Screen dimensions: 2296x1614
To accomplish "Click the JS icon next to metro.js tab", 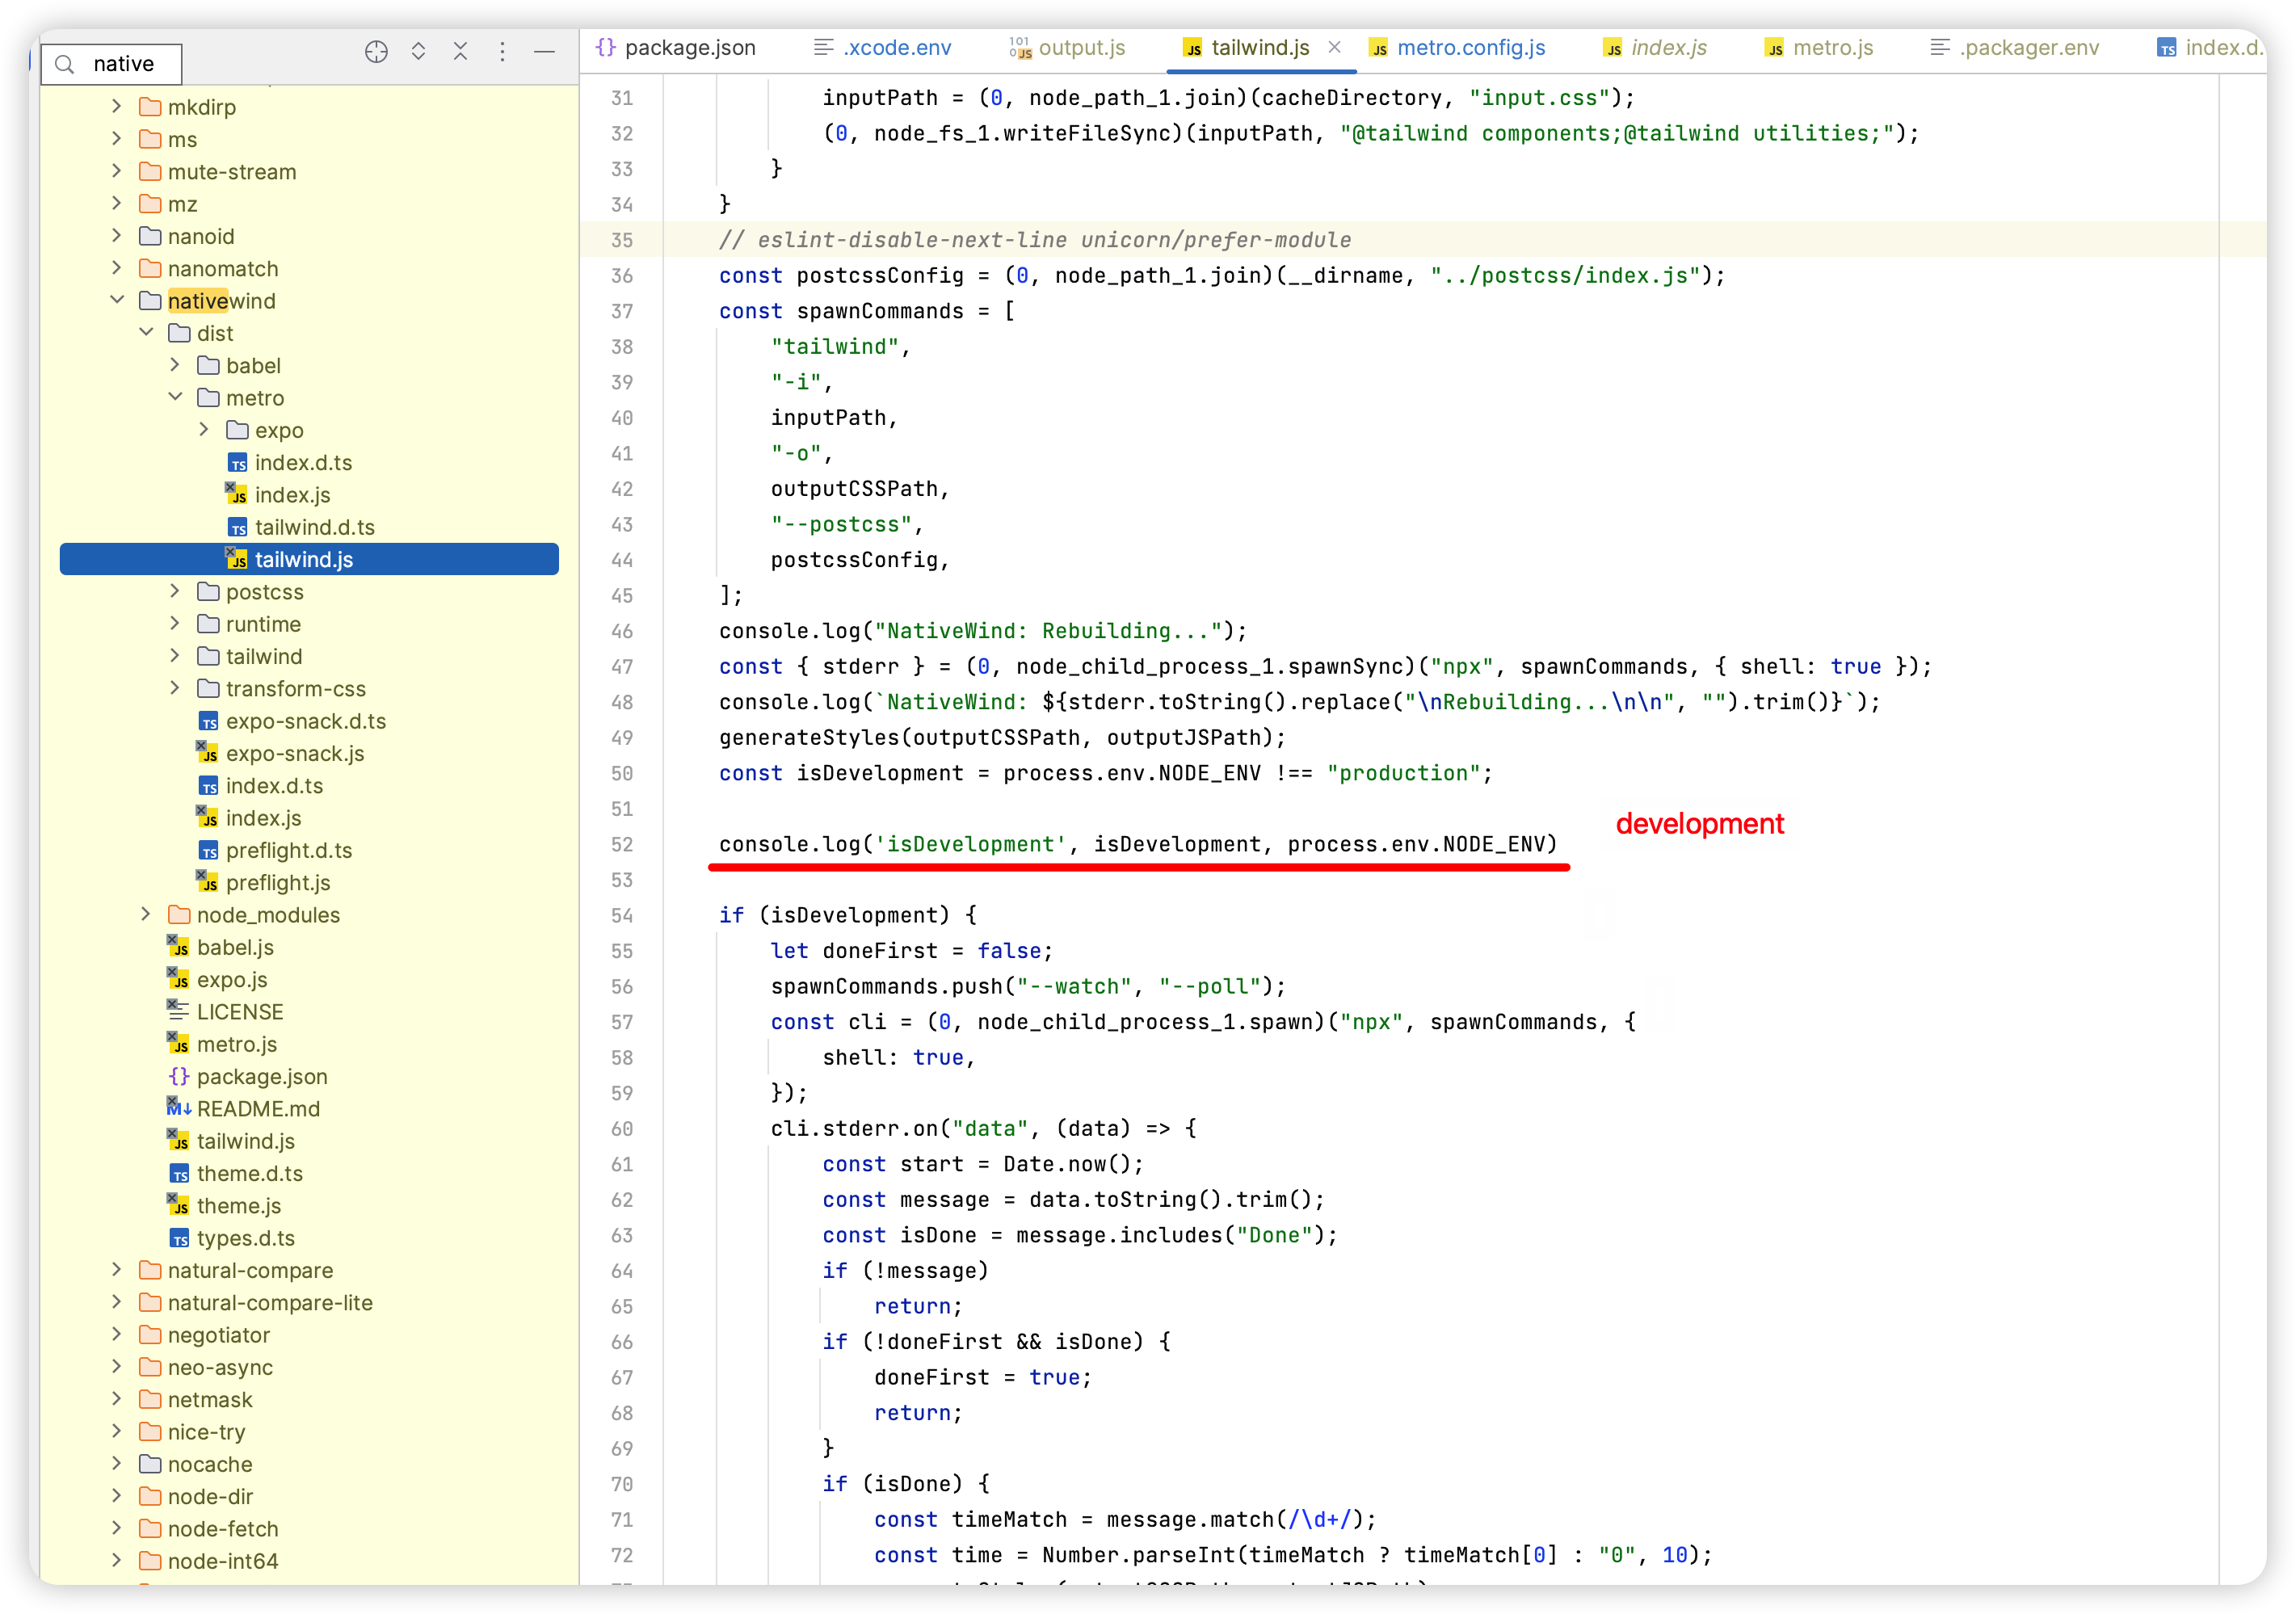I will (x=1775, y=47).
